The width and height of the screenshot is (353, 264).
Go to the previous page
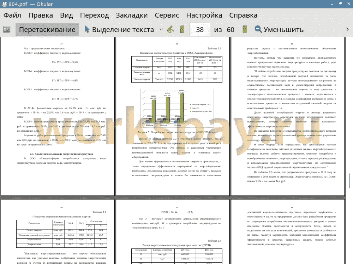pyautogui.click(x=182, y=30)
